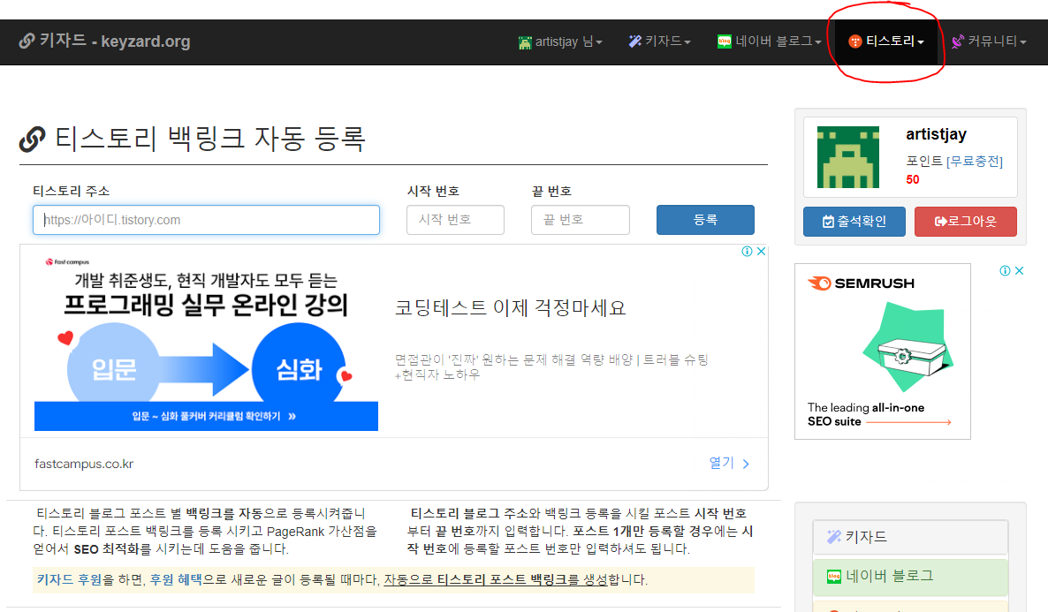This screenshot has width=1048, height=612.
Task: Click the Semrush ad info icon
Action: [x=1006, y=270]
